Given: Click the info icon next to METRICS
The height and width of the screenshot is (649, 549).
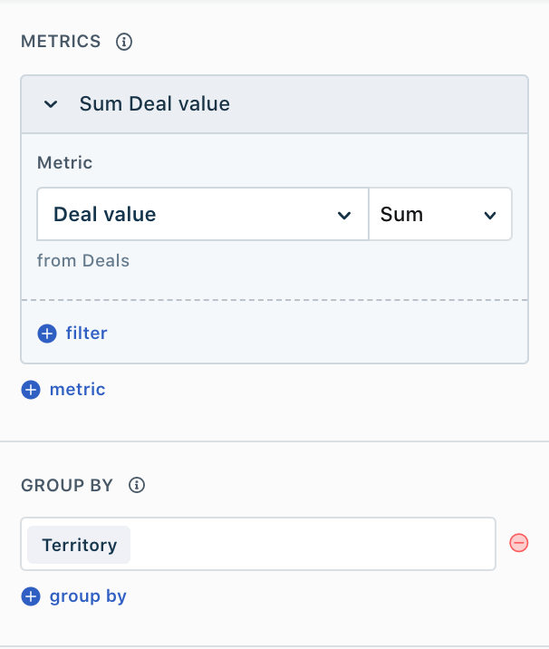Looking at the screenshot, I should 125,42.
